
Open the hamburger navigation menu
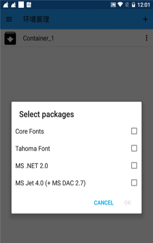tap(9, 19)
